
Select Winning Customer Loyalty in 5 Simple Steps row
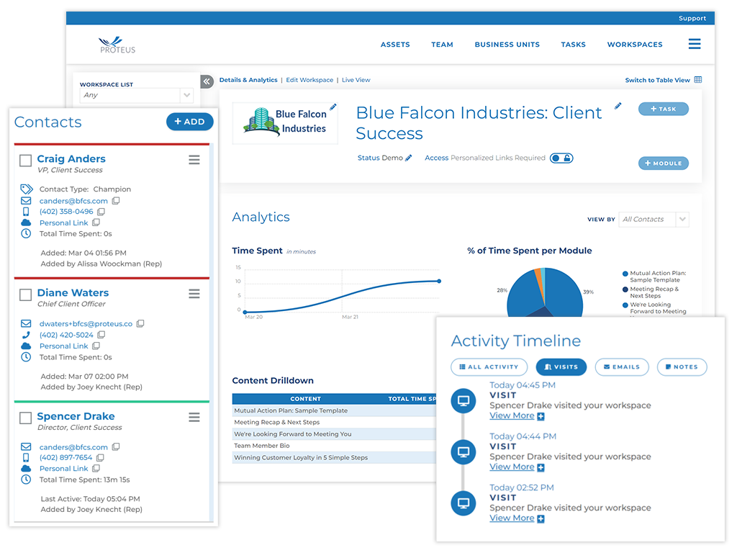pyautogui.click(x=334, y=457)
